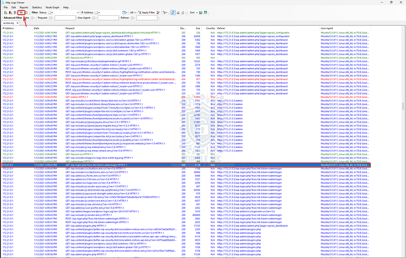The width and height of the screenshot is (406, 258).
Task: Click the Referer filter text field
Action: [147, 18]
